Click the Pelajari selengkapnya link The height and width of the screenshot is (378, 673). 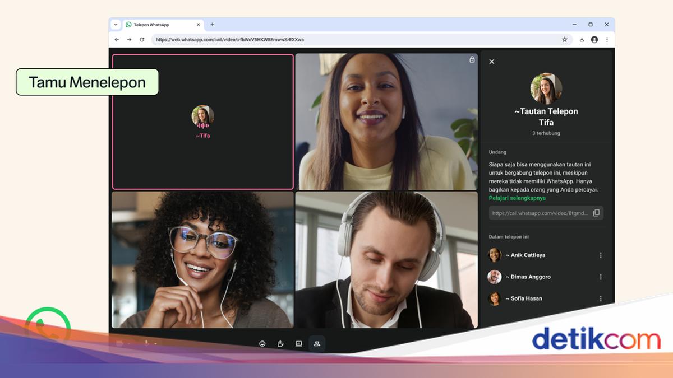coord(517,198)
